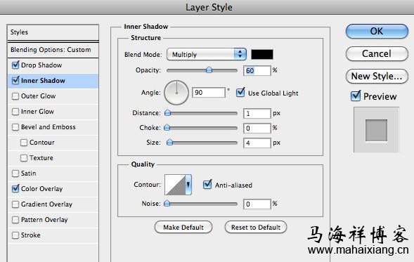Click the Noise value field
This screenshot has width=414, height=262.
pyautogui.click(x=257, y=204)
